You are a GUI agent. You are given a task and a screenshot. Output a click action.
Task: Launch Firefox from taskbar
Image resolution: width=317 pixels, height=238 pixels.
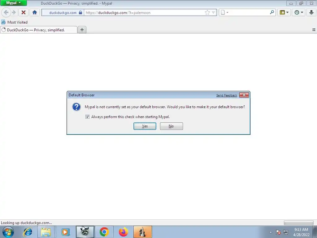123,232
